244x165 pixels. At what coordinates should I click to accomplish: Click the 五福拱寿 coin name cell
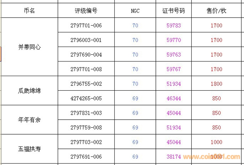click(29, 149)
